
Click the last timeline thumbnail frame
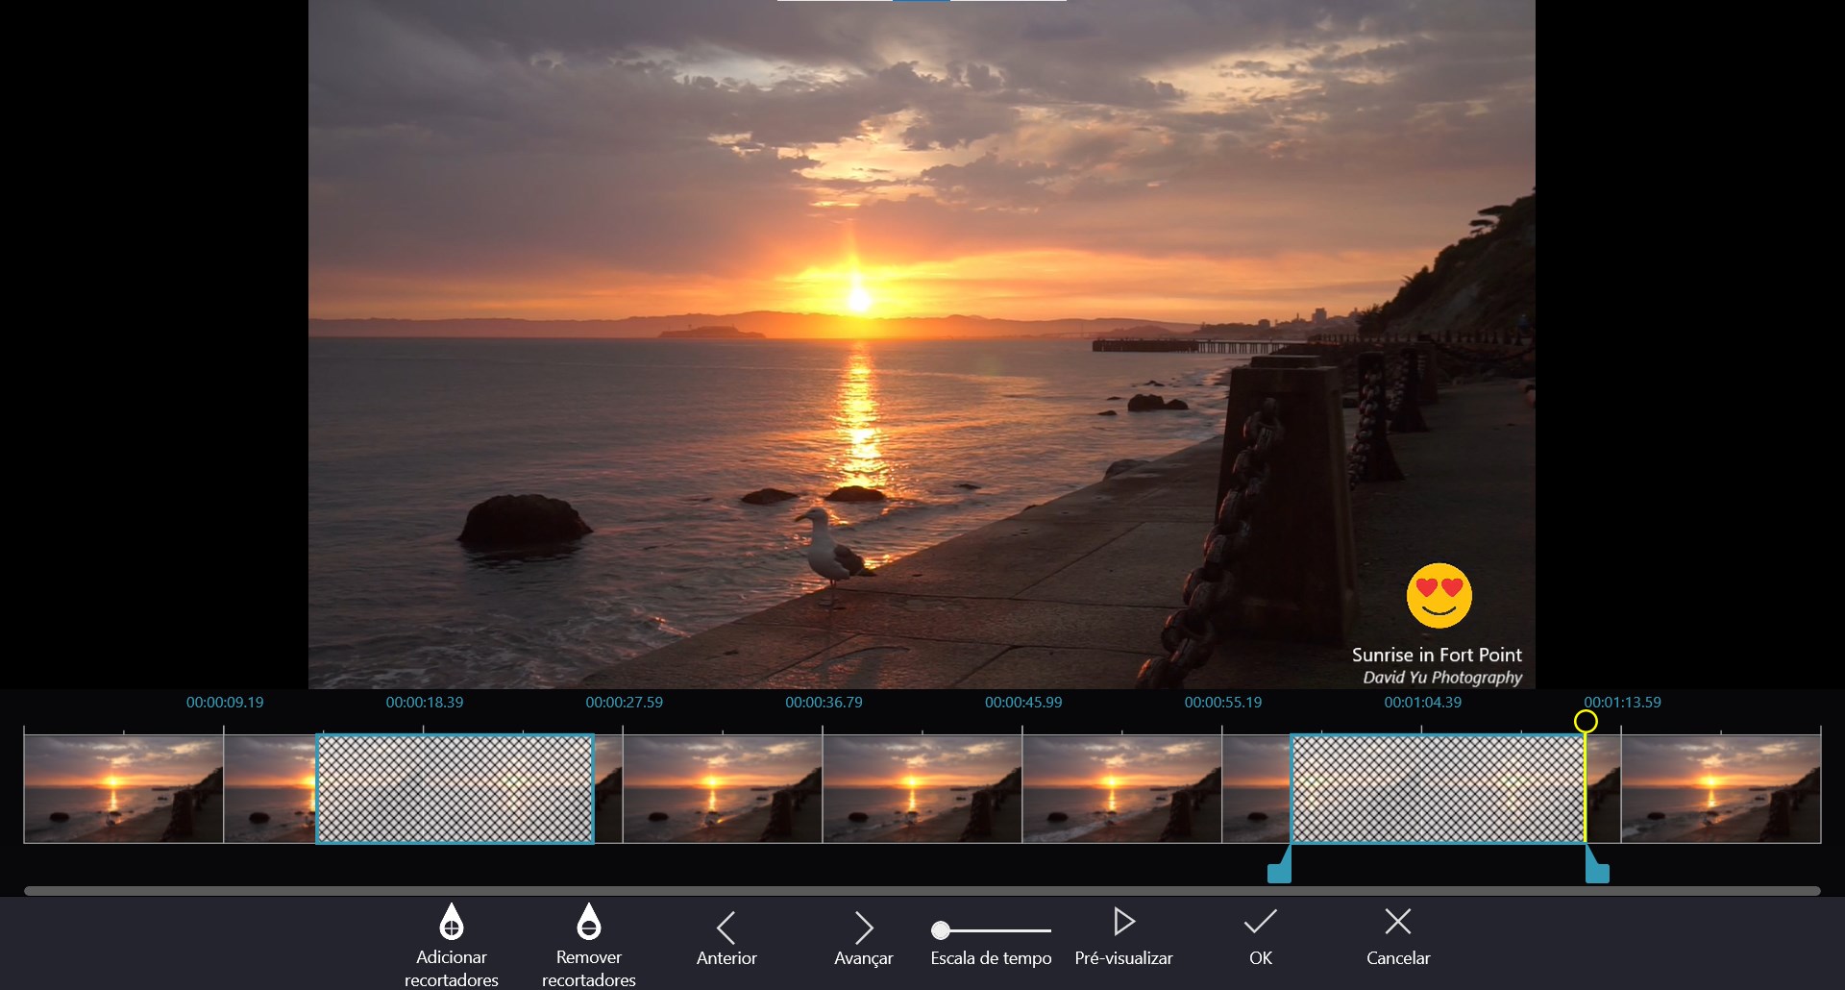[1721, 789]
